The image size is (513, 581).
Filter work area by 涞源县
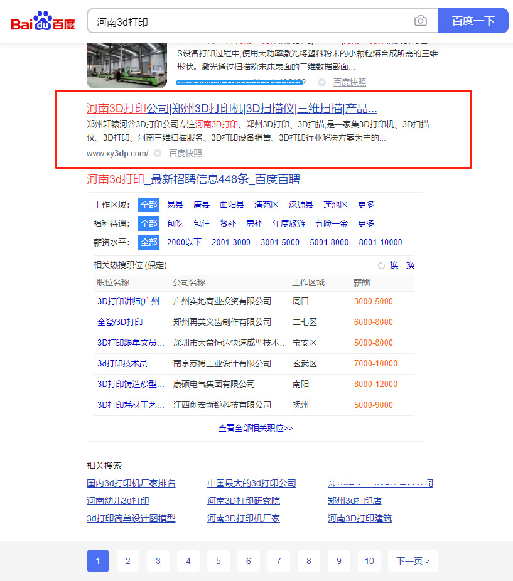301,205
